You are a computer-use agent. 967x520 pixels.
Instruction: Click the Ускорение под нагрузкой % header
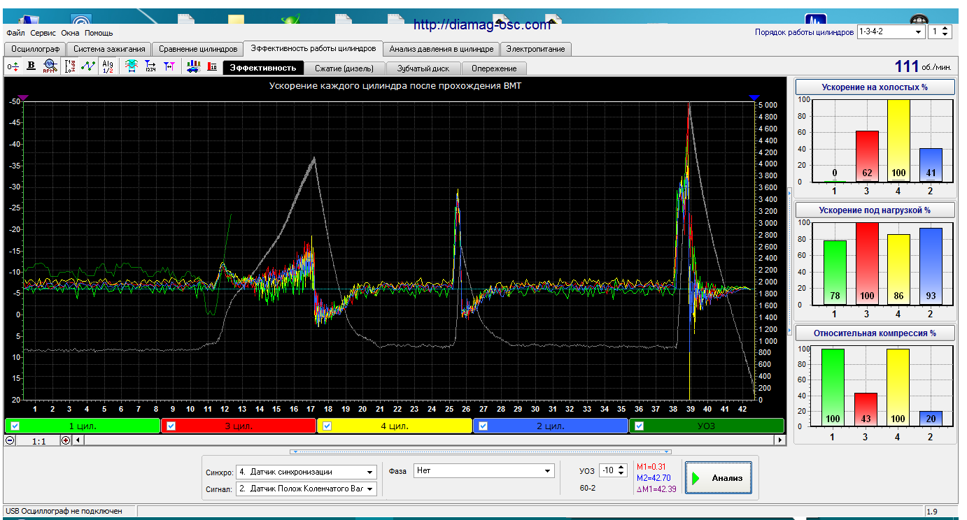pos(875,210)
